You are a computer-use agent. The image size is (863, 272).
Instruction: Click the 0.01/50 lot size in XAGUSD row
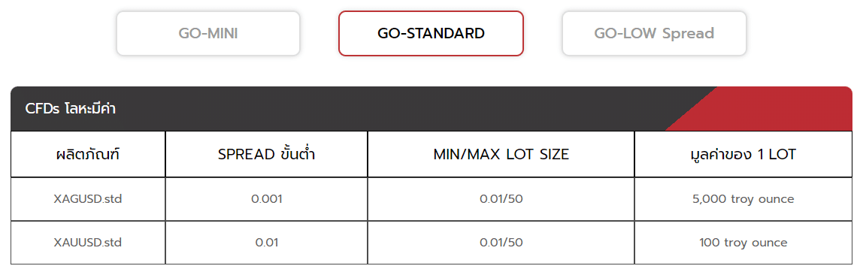501,199
